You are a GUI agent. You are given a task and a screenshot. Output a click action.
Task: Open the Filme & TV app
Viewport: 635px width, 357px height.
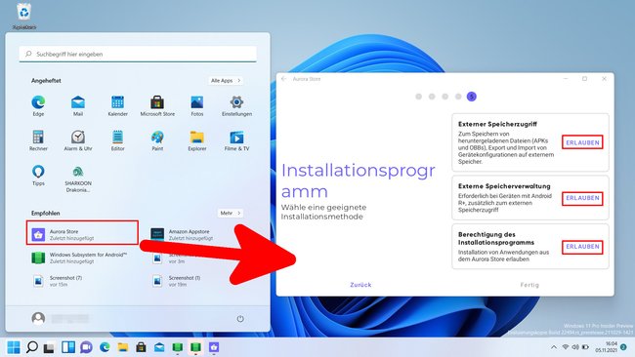pos(236,140)
